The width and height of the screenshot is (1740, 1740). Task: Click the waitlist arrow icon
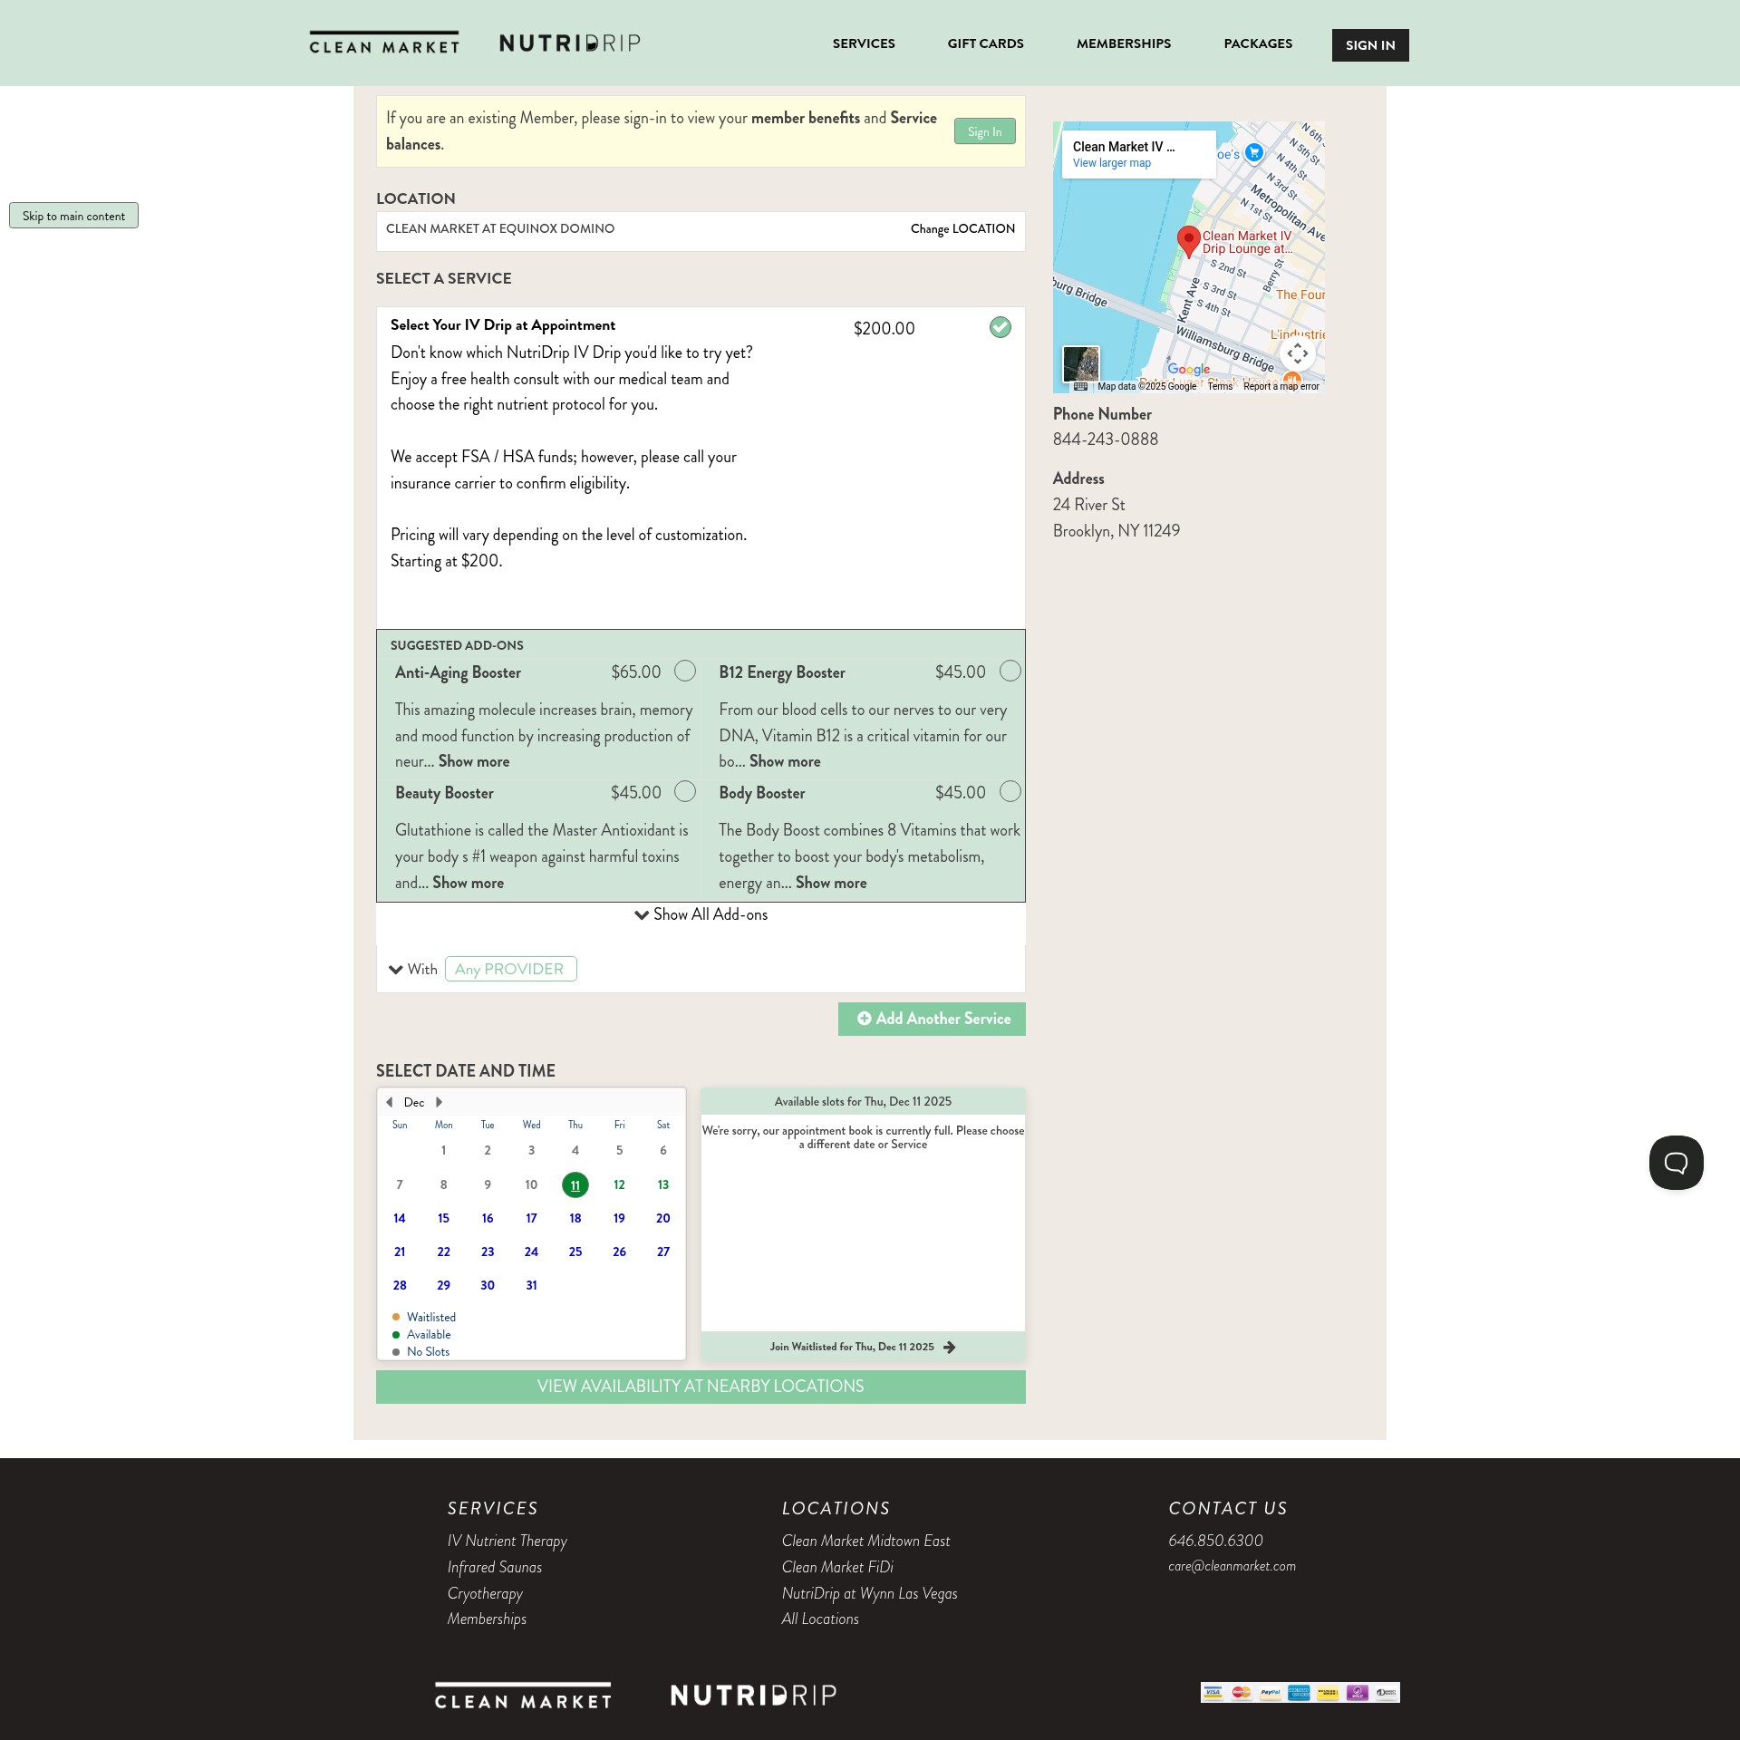949,1347
